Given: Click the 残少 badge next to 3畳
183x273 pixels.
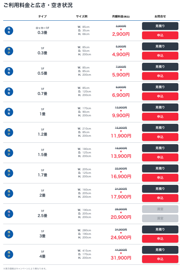Looking at the screenshot, I should (x=9, y=234).
